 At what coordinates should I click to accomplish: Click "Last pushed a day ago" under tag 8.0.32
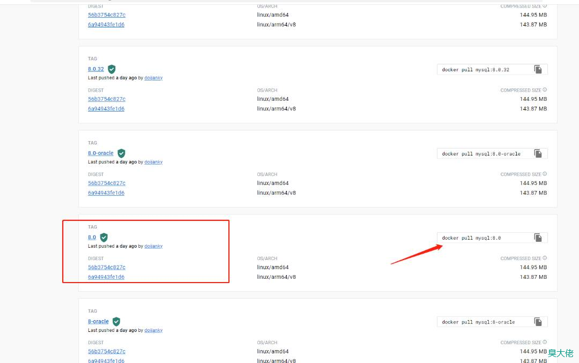pyautogui.click(x=112, y=78)
